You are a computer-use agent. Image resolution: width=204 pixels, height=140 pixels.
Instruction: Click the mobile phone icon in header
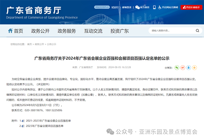[154, 7]
